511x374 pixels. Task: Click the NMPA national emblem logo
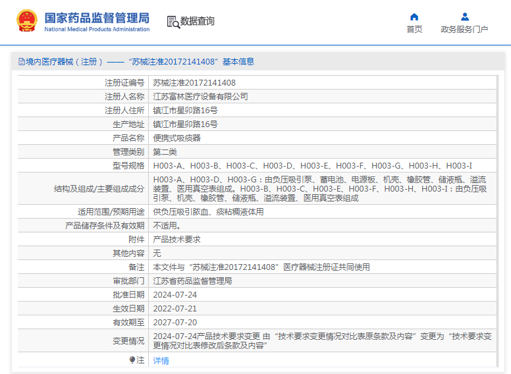(x=27, y=20)
